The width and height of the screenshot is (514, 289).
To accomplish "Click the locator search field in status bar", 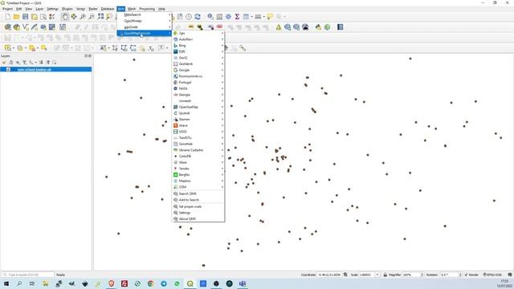I will (28, 275).
